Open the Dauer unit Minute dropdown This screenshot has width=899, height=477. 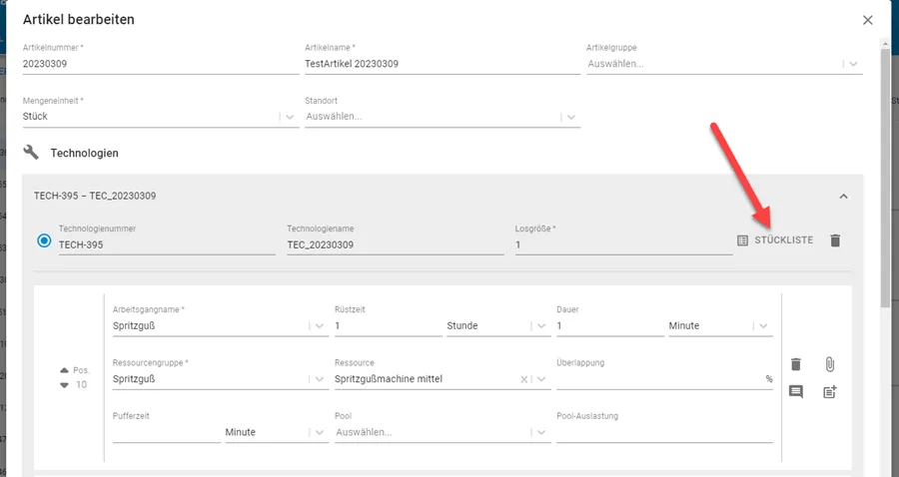(x=763, y=326)
